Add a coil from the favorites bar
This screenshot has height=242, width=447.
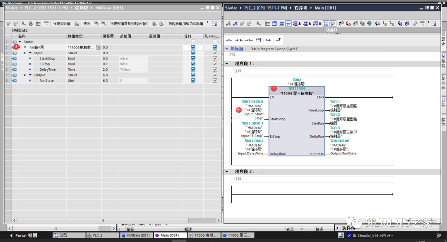pyautogui.click(x=249, y=40)
